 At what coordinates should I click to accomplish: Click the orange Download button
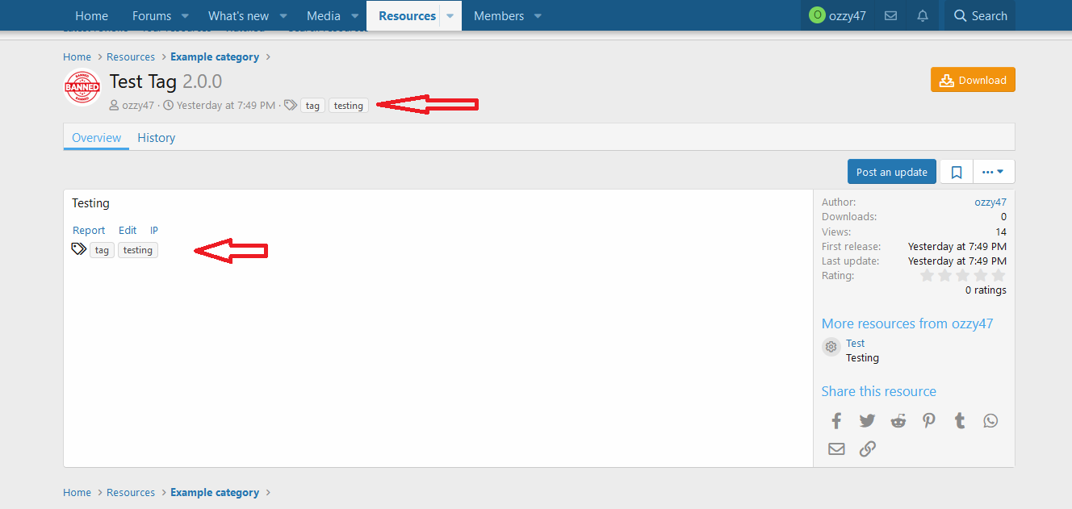[x=973, y=80]
